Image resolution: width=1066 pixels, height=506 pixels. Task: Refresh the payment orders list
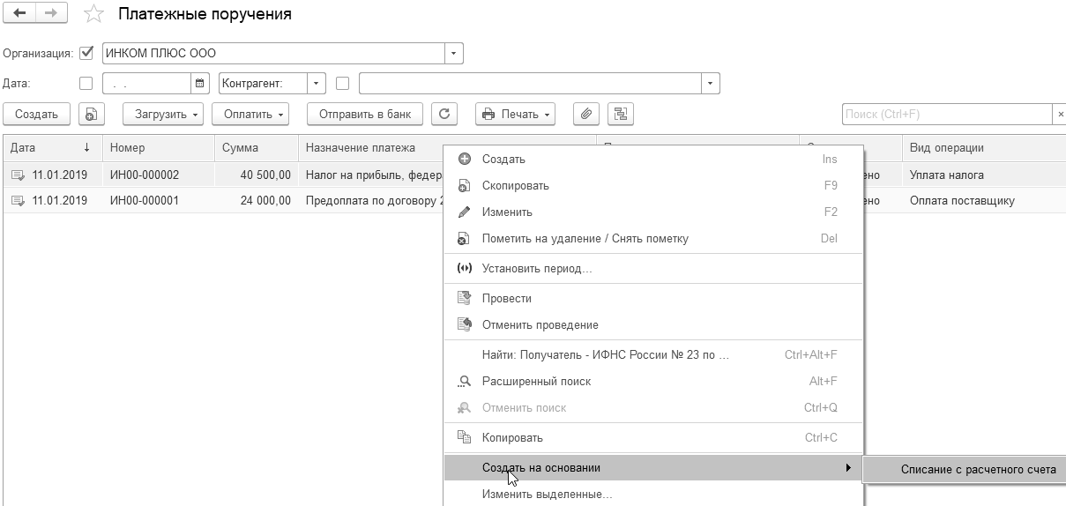click(444, 114)
